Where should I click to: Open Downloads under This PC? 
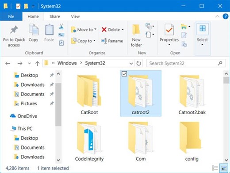pos(29,157)
